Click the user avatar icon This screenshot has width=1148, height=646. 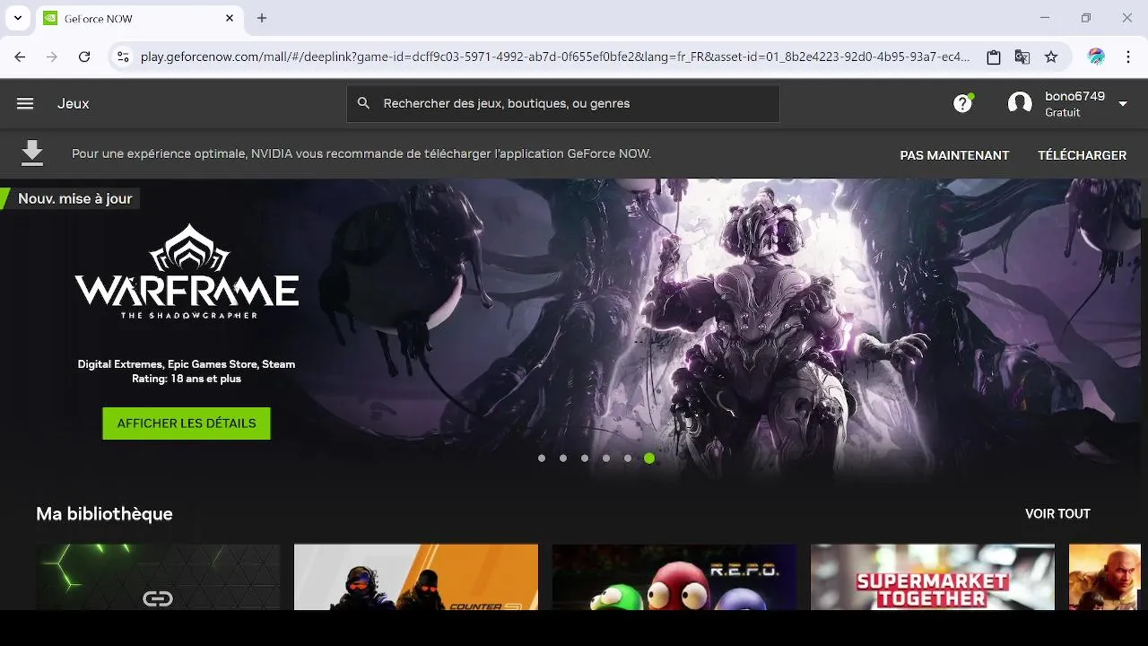tap(1020, 103)
